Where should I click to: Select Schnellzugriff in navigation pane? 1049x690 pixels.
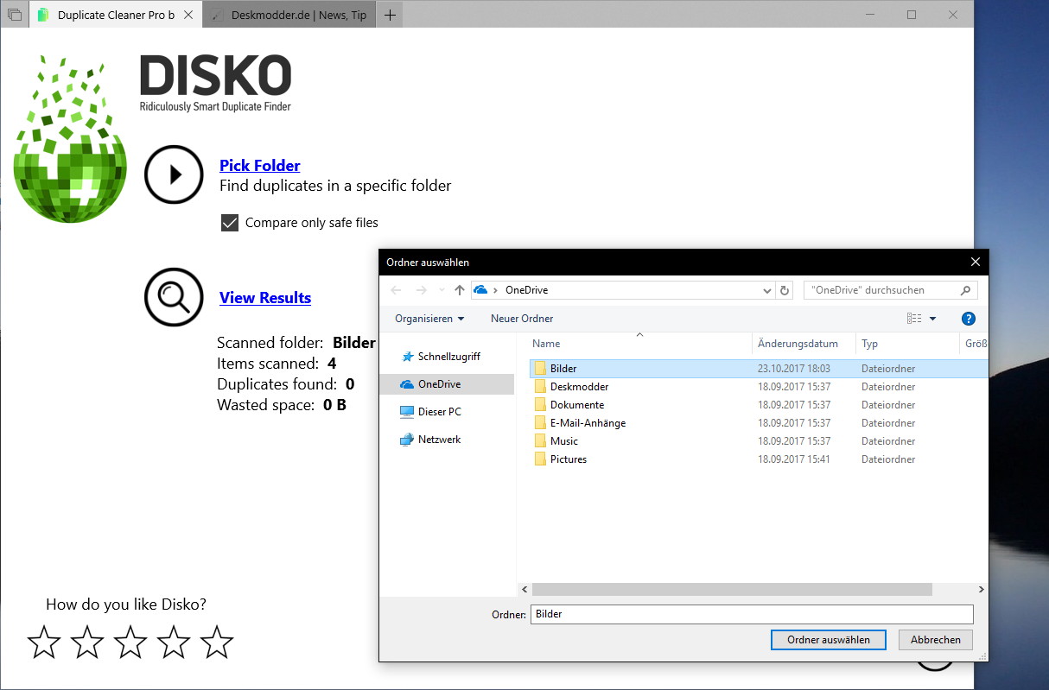click(448, 357)
